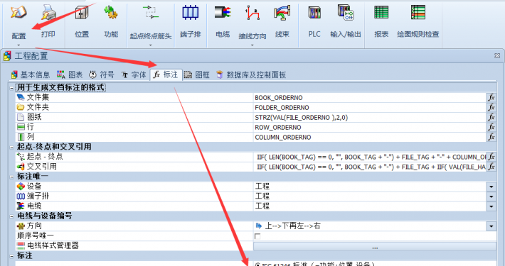Edit the STRZ(VAL(FILE_ORDERNO),2,0) field
The height and width of the screenshot is (266, 505).
click(370, 118)
